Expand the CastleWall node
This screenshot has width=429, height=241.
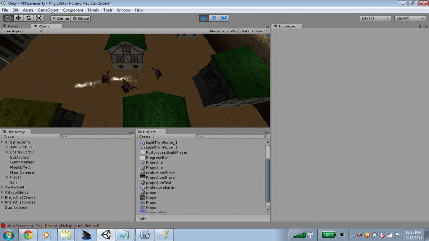click(2, 187)
